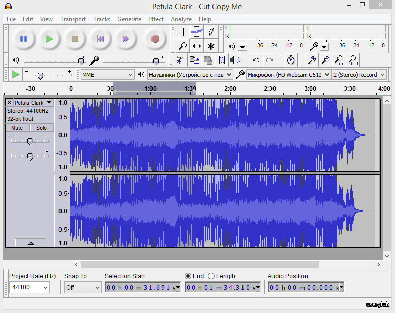The image size is (395, 313).
Task: Fit selection in window zoom icon
Action: (339, 60)
